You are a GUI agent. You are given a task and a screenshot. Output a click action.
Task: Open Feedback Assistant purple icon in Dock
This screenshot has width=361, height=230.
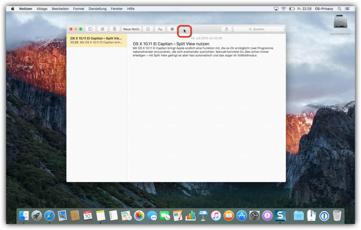coord(267,216)
